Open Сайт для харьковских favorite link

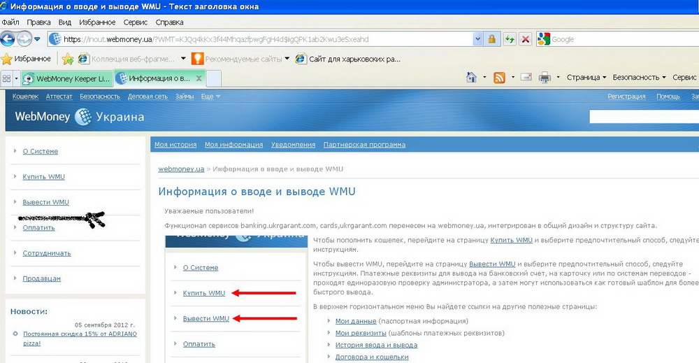tap(348, 59)
